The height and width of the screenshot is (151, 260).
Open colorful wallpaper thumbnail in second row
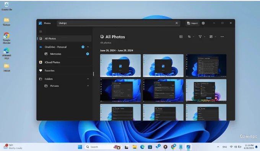click(x=206, y=91)
